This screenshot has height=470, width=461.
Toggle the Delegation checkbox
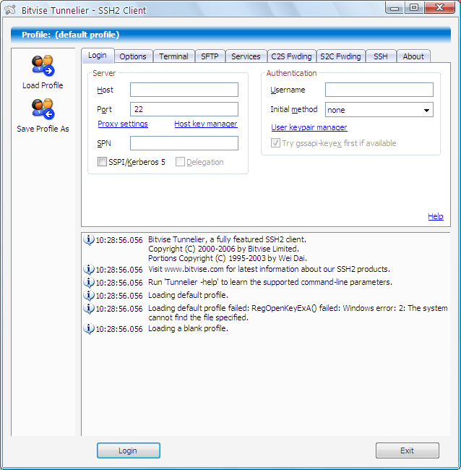pyautogui.click(x=180, y=162)
